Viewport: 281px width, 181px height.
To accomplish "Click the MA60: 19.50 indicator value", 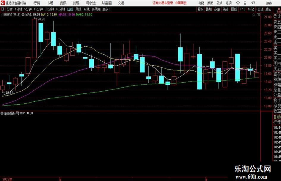I will (84, 15).
